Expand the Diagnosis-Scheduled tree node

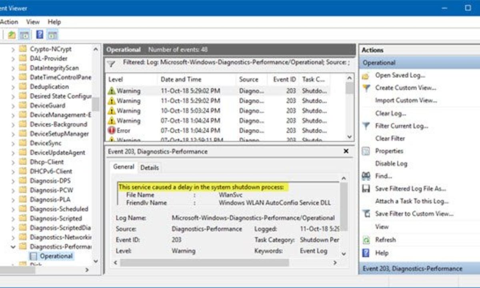13,209
